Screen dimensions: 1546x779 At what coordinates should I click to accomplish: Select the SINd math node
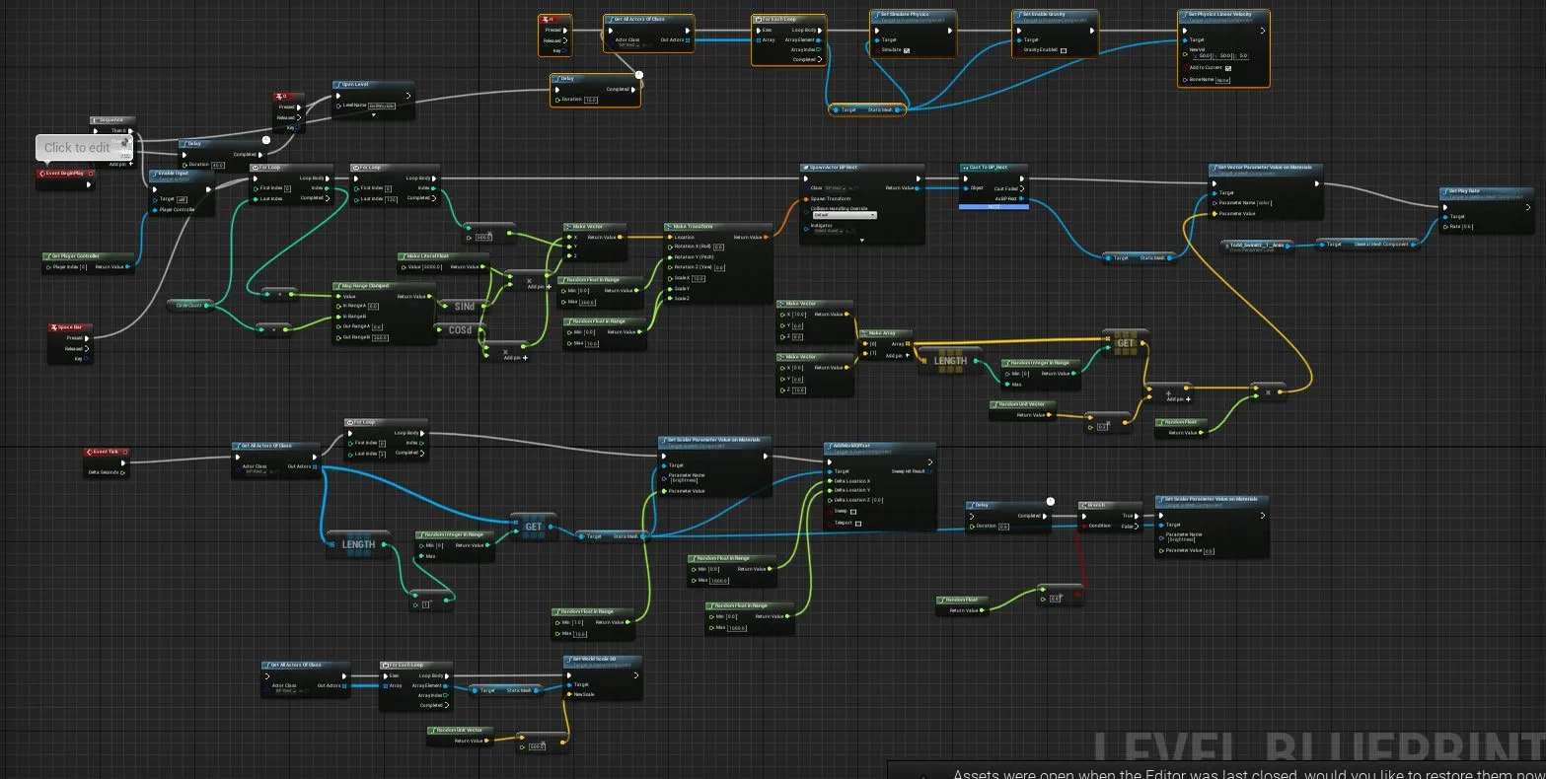[464, 306]
